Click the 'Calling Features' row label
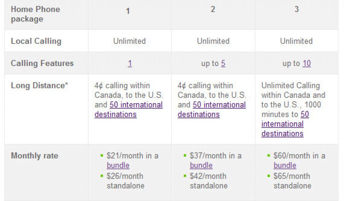 click(42, 63)
